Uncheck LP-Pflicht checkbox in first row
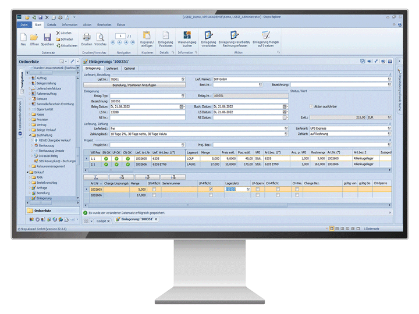The image size is (419, 314). pyautogui.click(x=210, y=189)
